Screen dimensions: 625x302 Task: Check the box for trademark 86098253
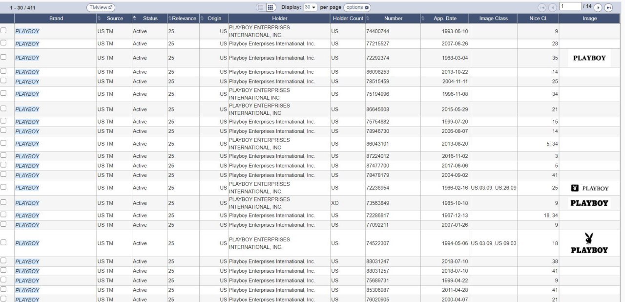pos(4,71)
